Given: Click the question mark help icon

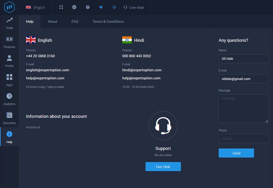Looking at the screenshot, I should point(88,7).
